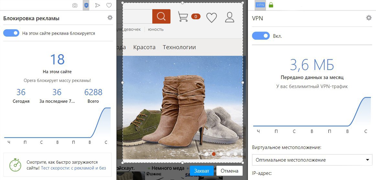Viewport: 376px width, 180px height.
Task: Toggle ad blocking on this site
Action: (11, 33)
